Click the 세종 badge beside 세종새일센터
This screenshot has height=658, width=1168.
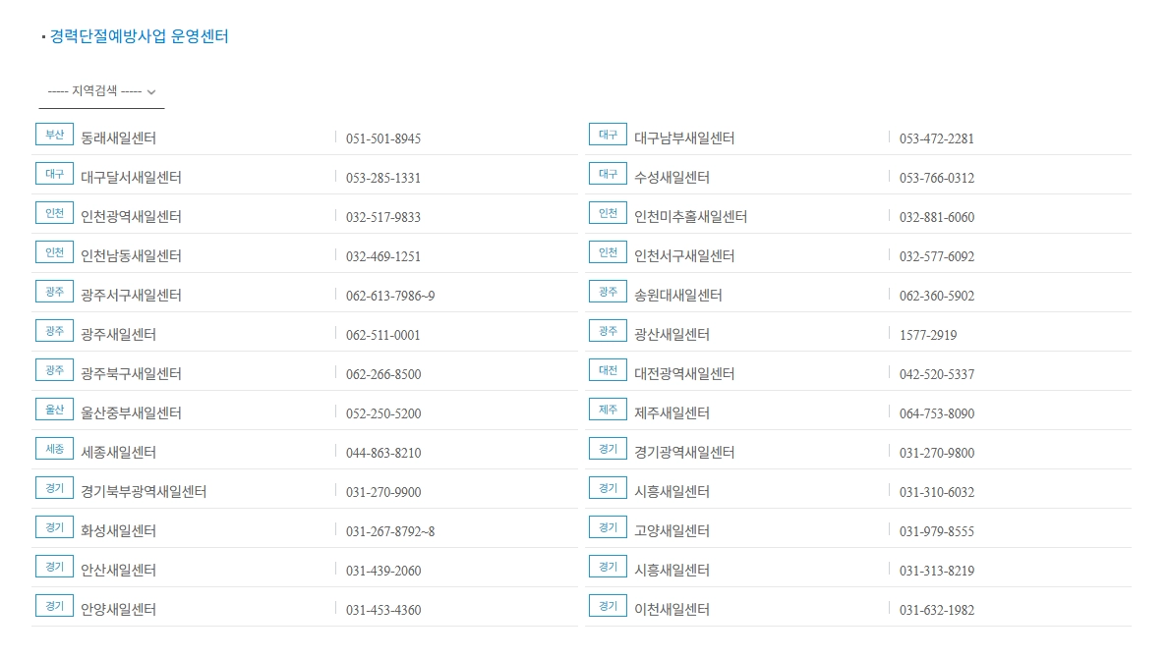coord(54,449)
